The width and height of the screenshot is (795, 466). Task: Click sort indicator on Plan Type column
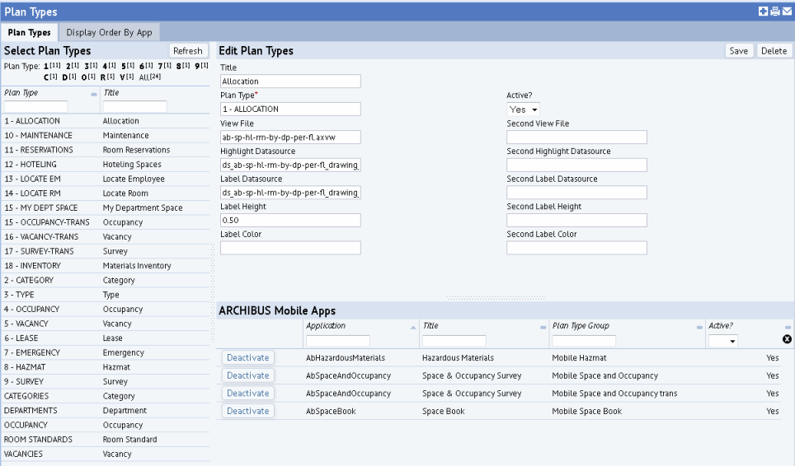[94, 94]
